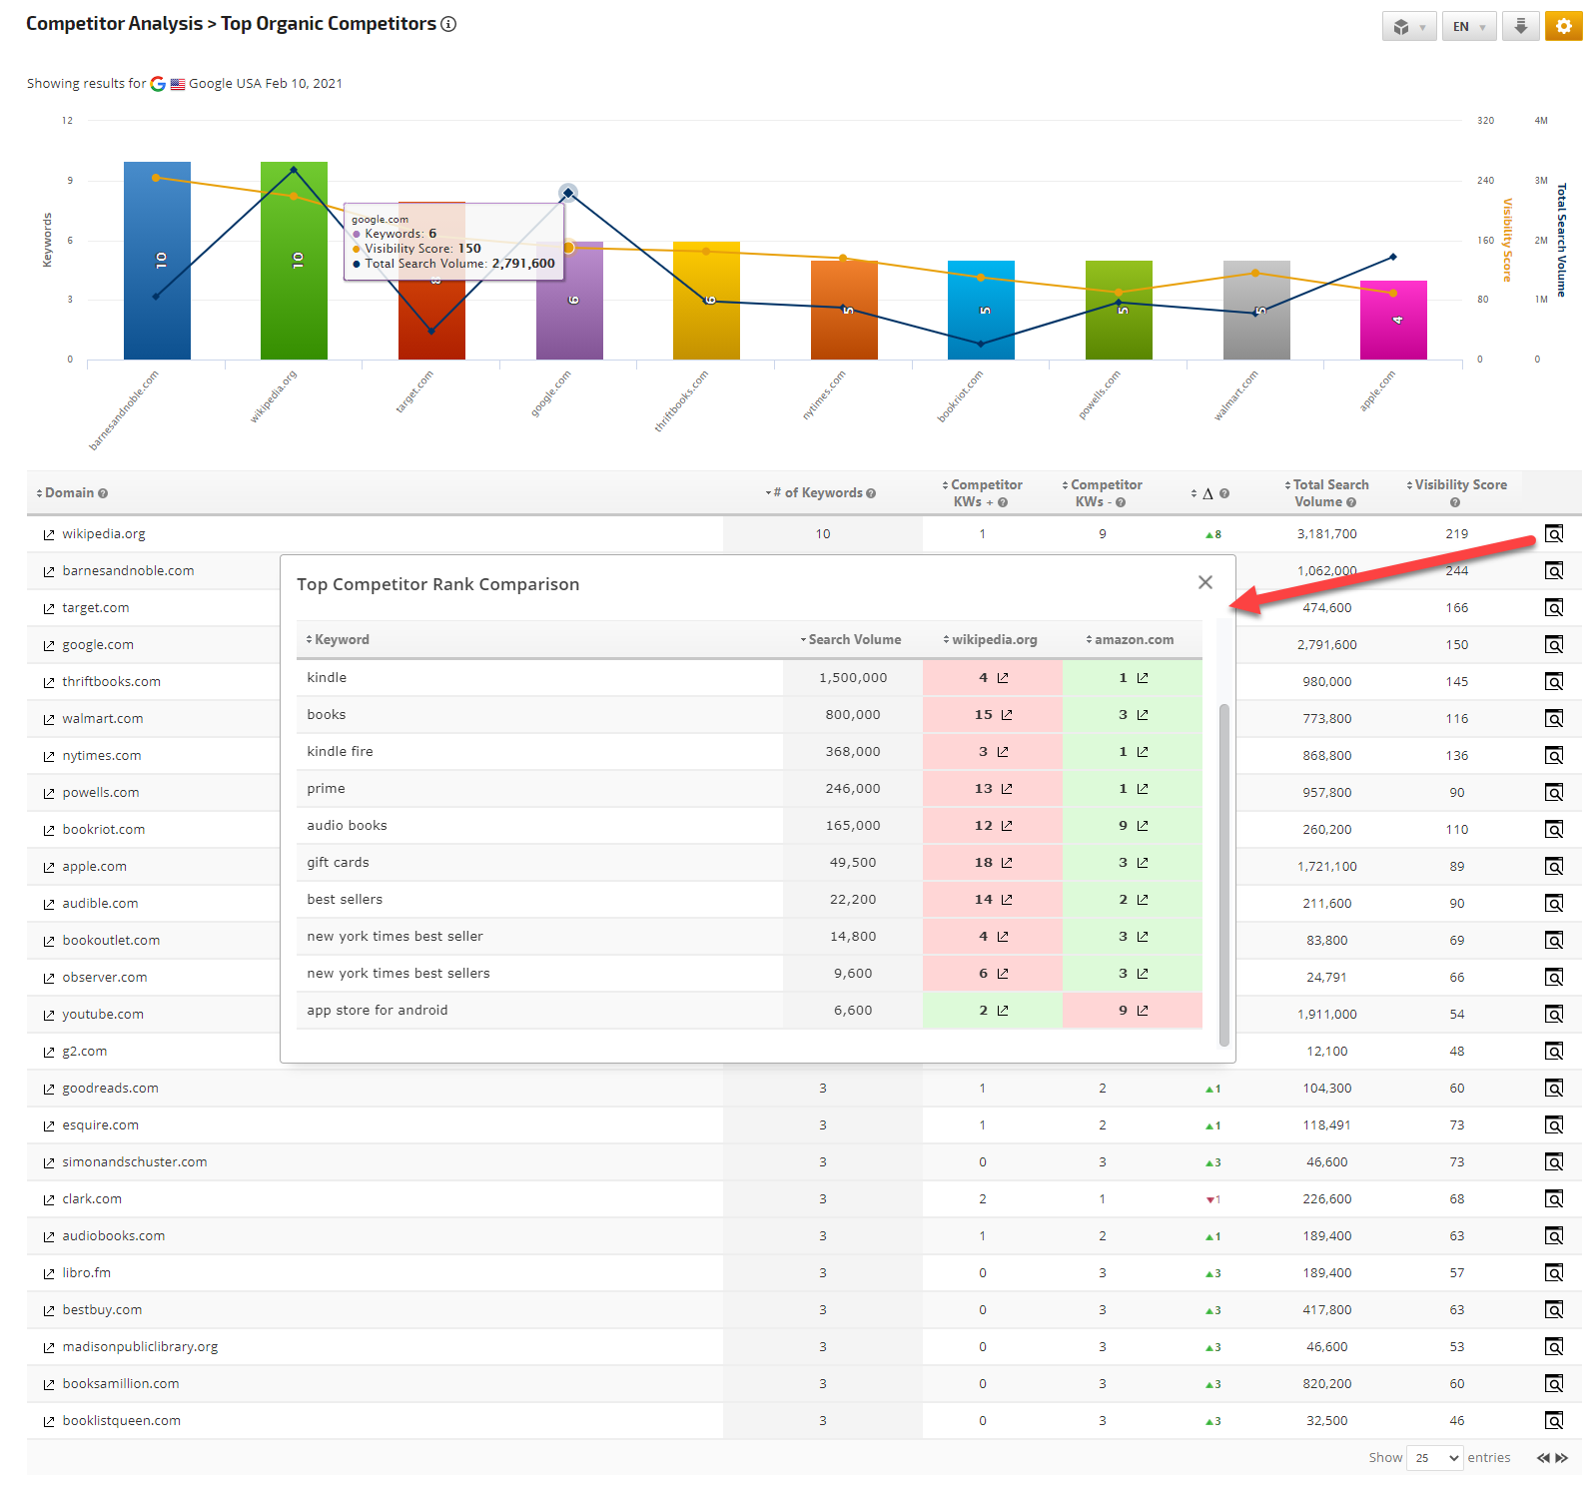
Task: Click the magenta apple.com chart bar
Action: 1393,320
